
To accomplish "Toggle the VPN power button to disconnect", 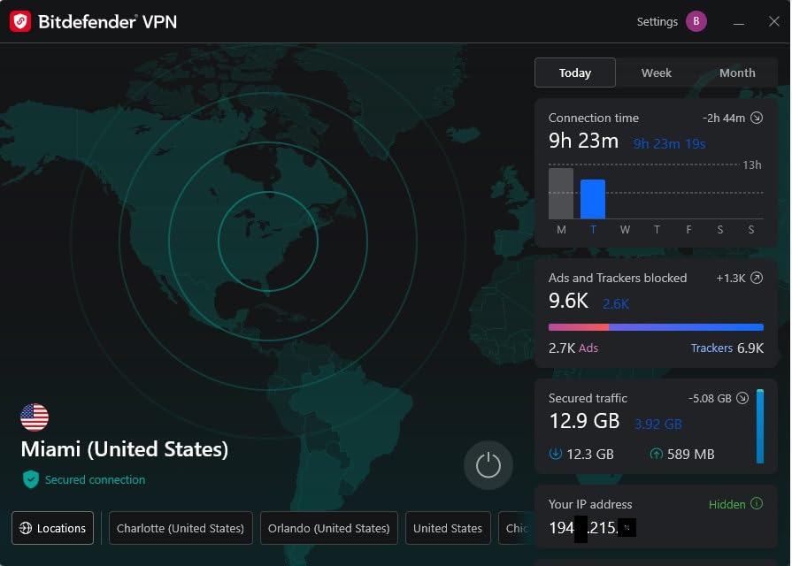I will coord(488,464).
